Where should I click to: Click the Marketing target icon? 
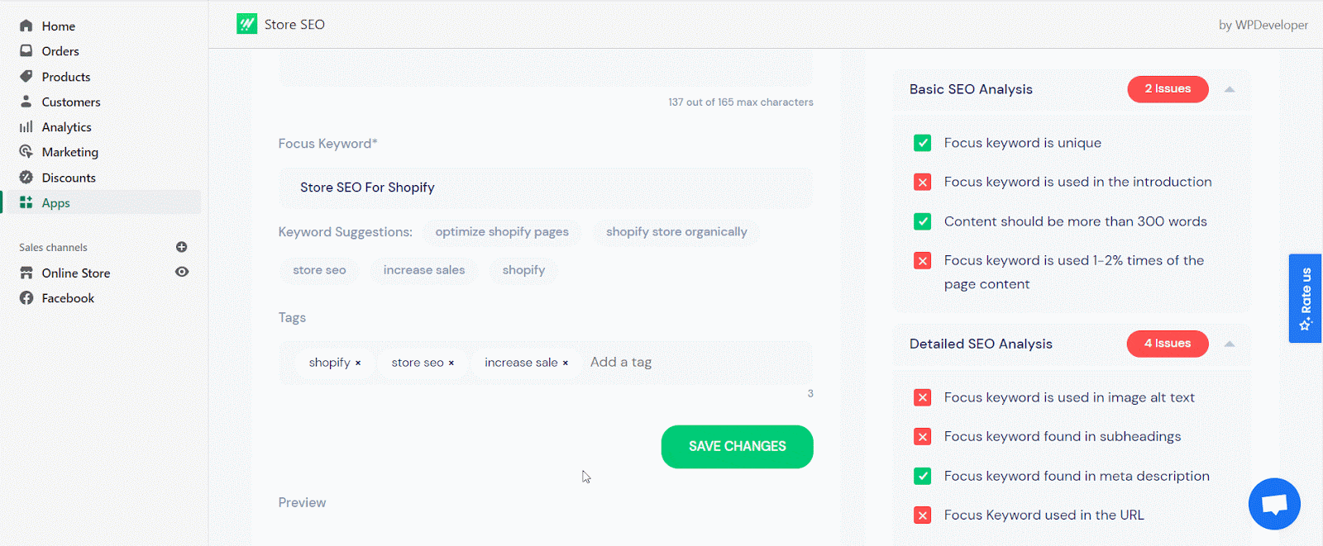pyautogui.click(x=26, y=152)
